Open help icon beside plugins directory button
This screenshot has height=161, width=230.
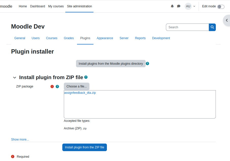tap(147, 63)
